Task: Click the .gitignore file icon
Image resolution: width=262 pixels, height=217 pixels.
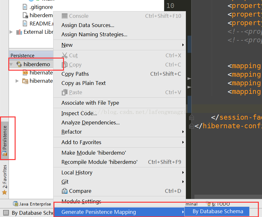Action: point(25,7)
